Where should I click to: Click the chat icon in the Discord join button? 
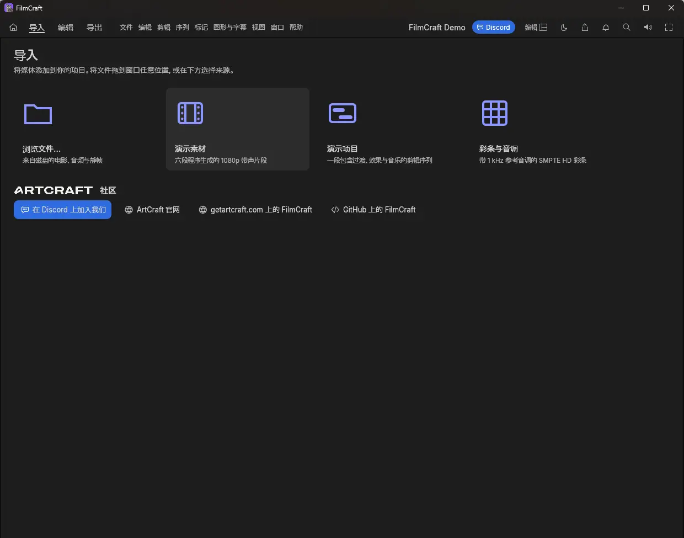coord(25,210)
